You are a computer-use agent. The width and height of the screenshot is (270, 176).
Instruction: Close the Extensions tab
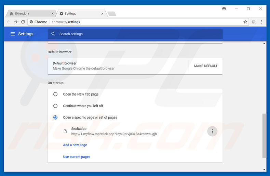53,13
